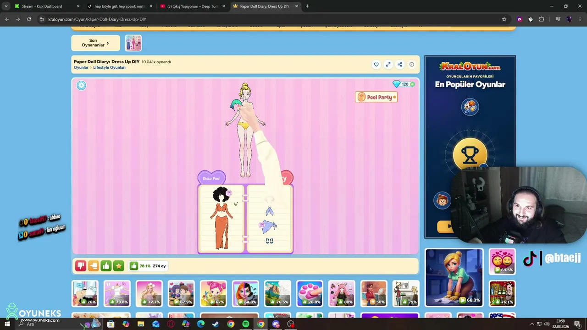Open the recently played game thumbnail
The height and width of the screenshot is (330, 587).
133,43
